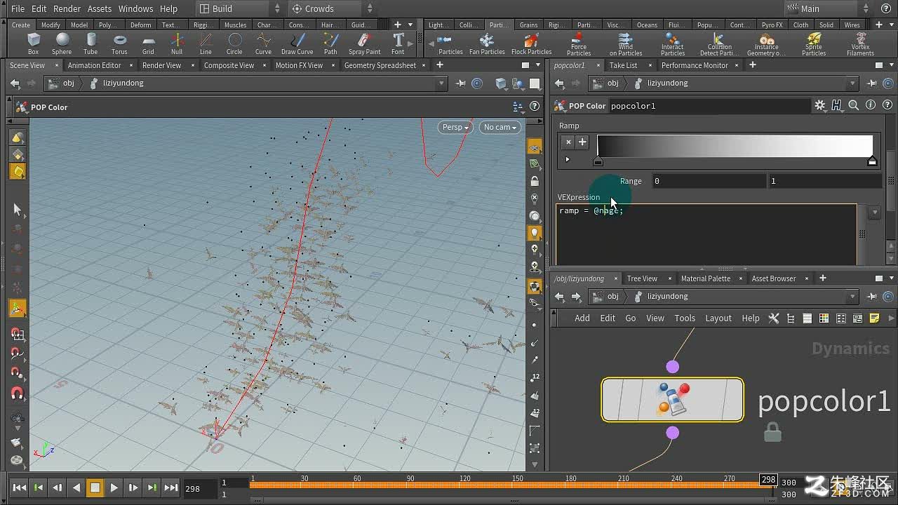The width and height of the screenshot is (898, 505).
Task: Open the Crowds radial menu dropdown
Action: coord(333,8)
